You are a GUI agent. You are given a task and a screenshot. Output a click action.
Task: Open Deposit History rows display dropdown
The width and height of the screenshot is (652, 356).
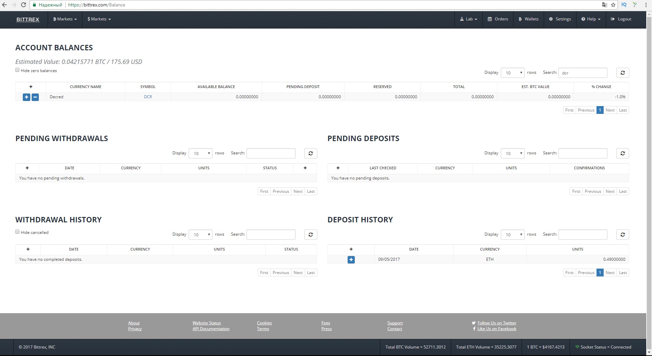click(513, 235)
